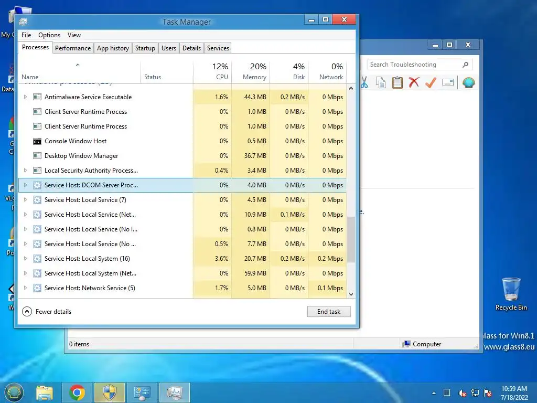Image resolution: width=537 pixels, height=403 pixels.
Task: Switch to the App history tab
Action: (x=113, y=48)
